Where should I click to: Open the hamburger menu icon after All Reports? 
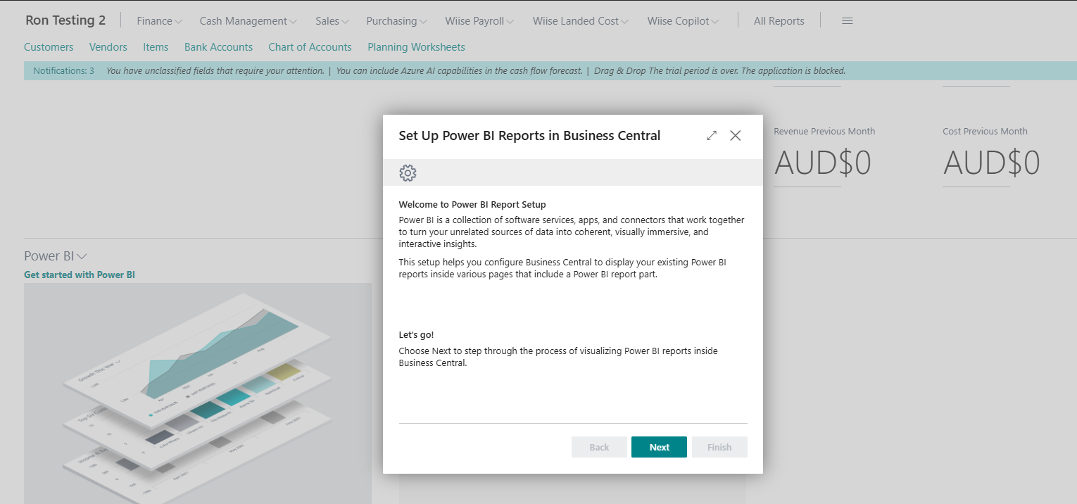click(848, 21)
